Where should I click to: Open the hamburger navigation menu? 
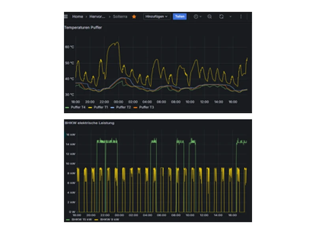pos(66,17)
